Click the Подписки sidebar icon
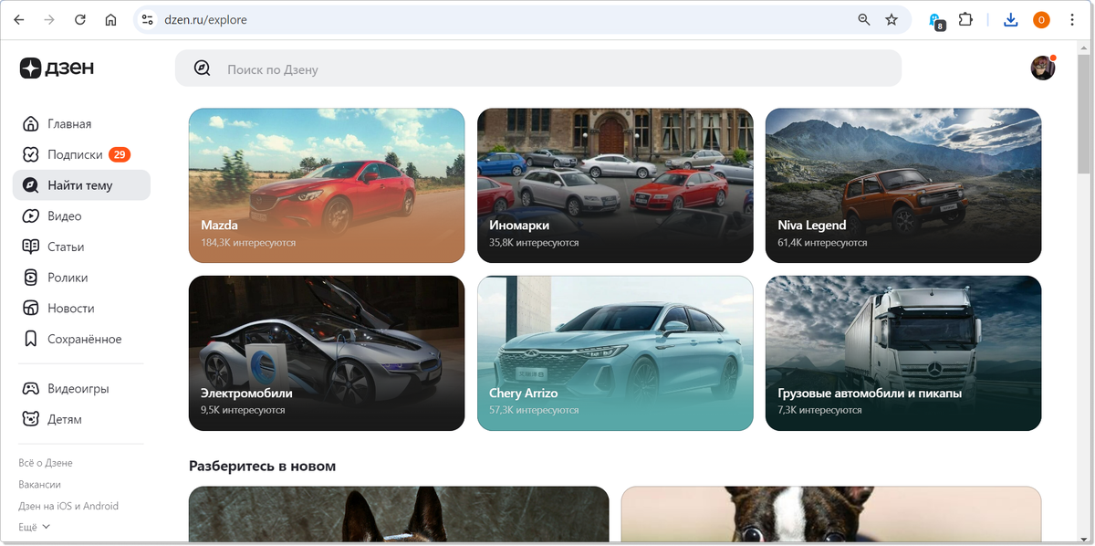This screenshot has width=1095, height=546. click(x=31, y=154)
